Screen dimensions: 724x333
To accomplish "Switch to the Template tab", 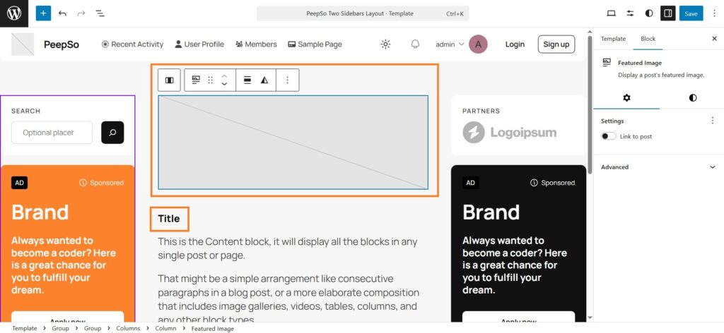I will pos(613,39).
